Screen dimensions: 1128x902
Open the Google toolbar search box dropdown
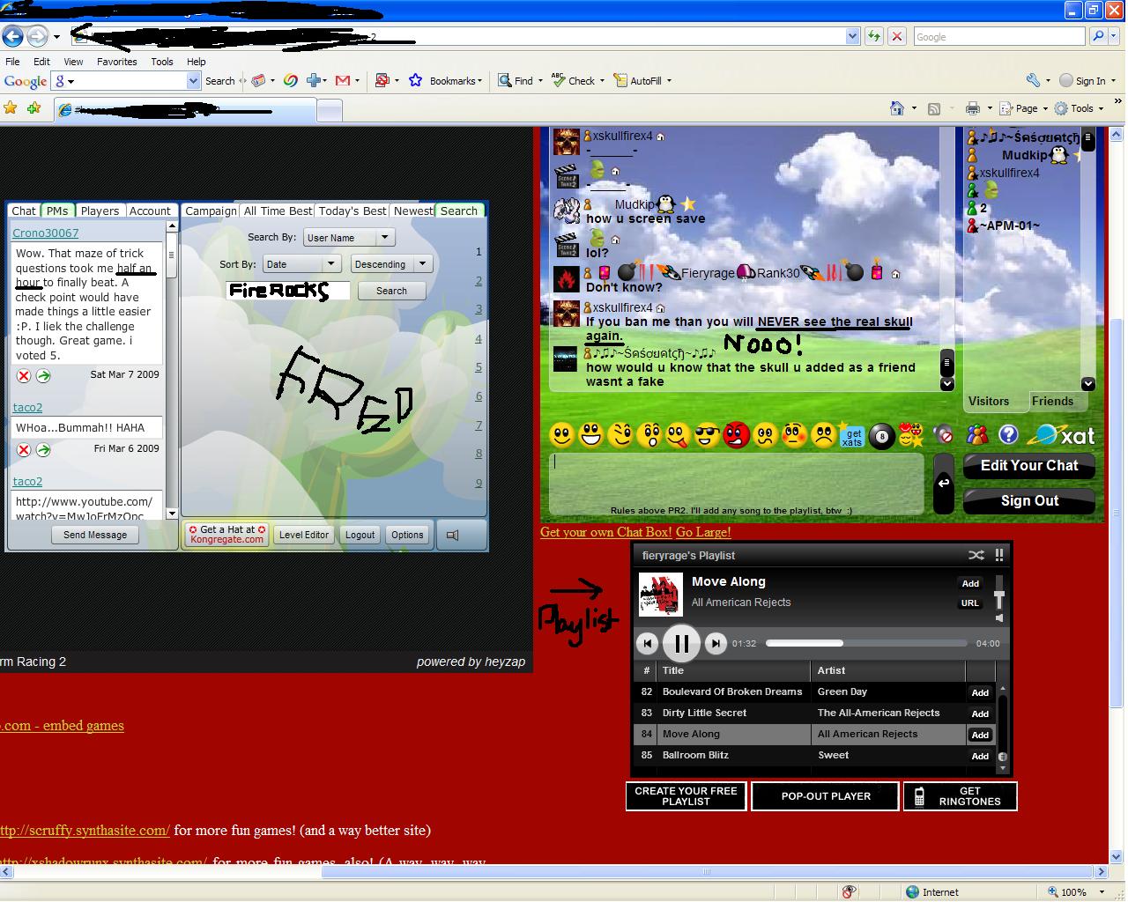click(193, 80)
